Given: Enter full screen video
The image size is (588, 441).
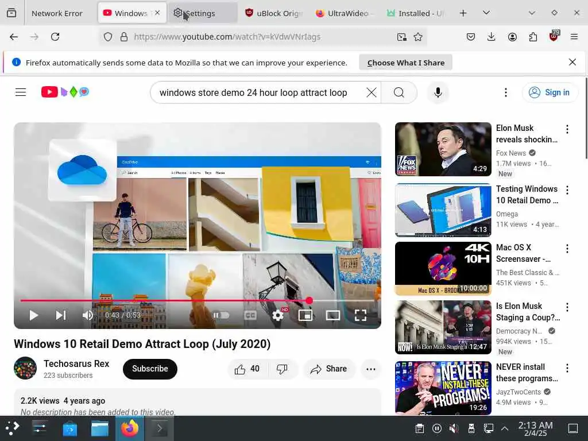Looking at the screenshot, I should click(361, 315).
